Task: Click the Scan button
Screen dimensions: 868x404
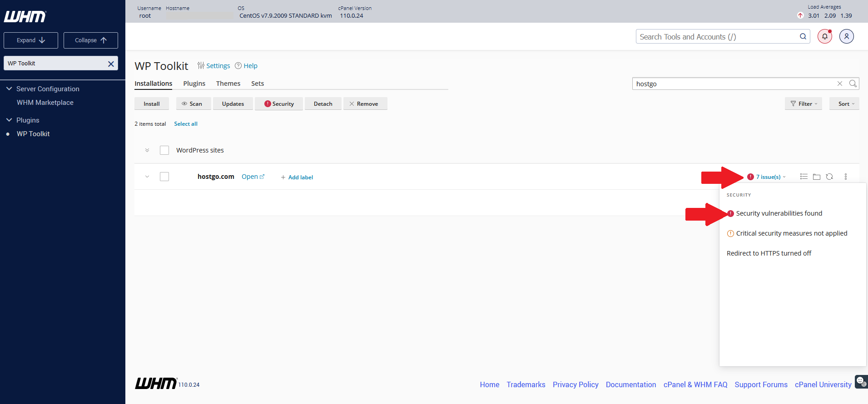Action: click(x=193, y=103)
